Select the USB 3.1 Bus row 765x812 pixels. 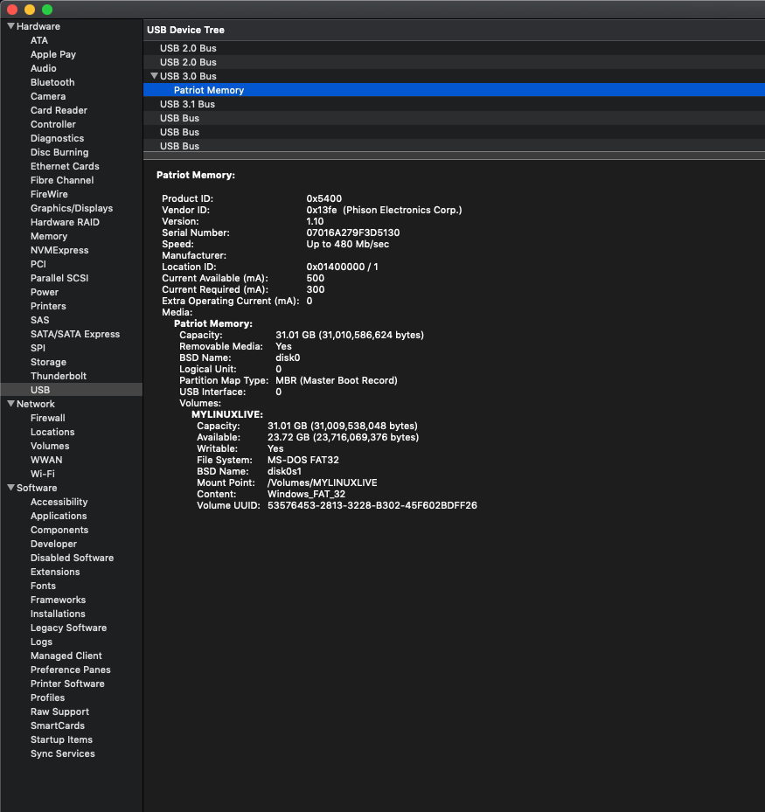187,104
